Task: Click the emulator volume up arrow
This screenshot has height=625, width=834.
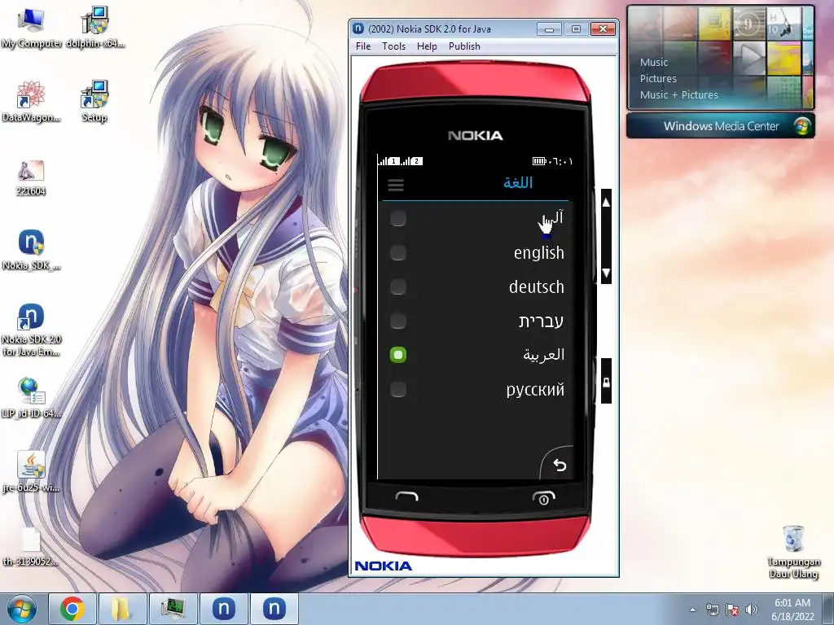Action: [606, 203]
